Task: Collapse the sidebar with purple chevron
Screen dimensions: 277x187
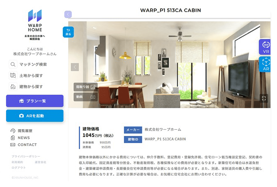Action: pyautogui.click(x=68, y=14)
